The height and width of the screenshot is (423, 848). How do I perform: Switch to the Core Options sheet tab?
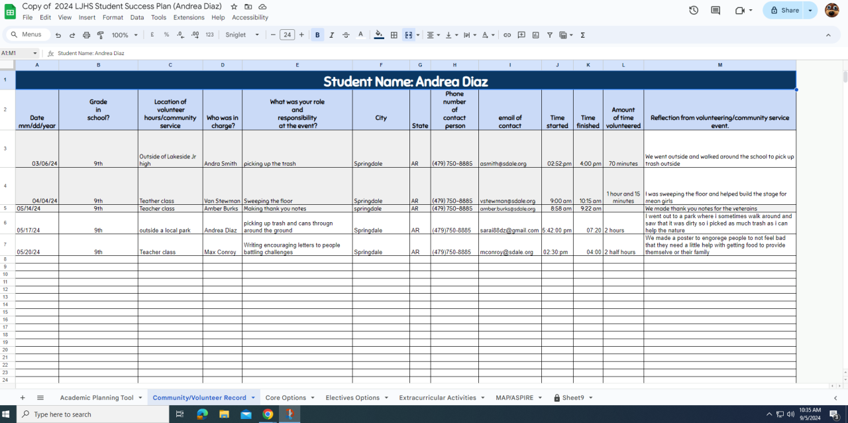(x=286, y=398)
